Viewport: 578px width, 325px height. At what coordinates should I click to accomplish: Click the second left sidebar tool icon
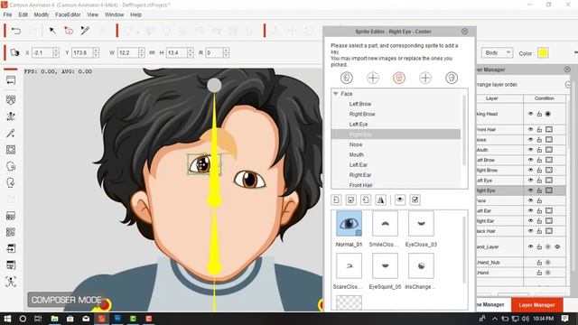pos(11,100)
